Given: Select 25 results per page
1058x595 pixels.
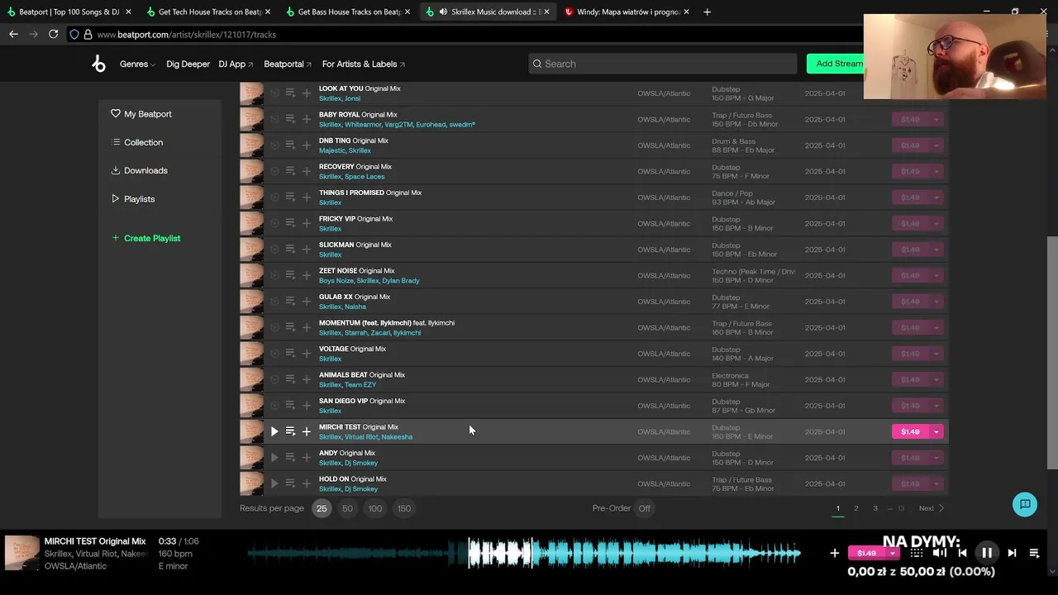Looking at the screenshot, I should [x=322, y=508].
